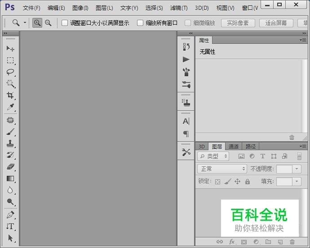This screenshot has width=310, height=248.
Task: Expand the tools panel double arrows
Action: click(x=5, y=34)
